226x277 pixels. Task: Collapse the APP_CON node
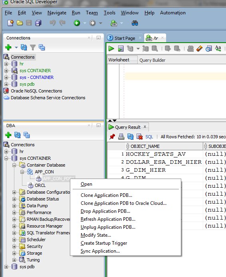(x=22, y=172)
